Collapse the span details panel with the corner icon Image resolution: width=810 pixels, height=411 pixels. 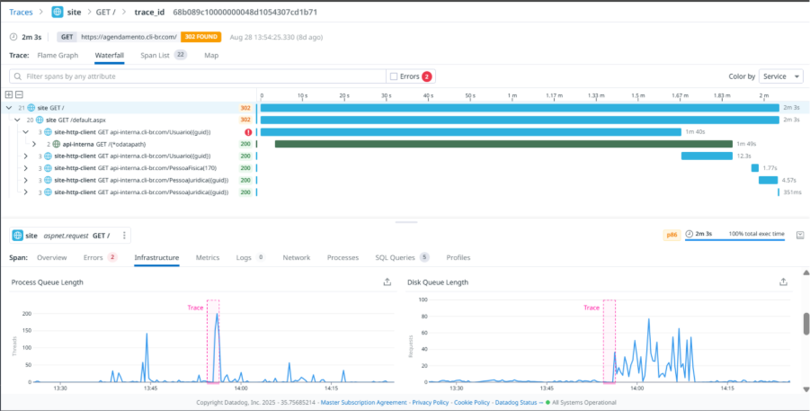pos(798,236)
